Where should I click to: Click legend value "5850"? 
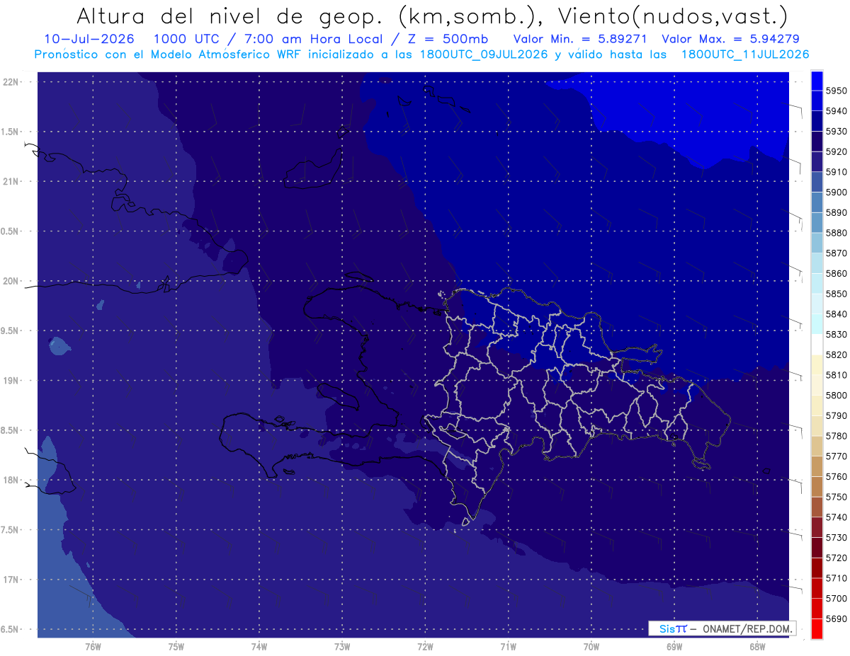(x=836, y=294)
